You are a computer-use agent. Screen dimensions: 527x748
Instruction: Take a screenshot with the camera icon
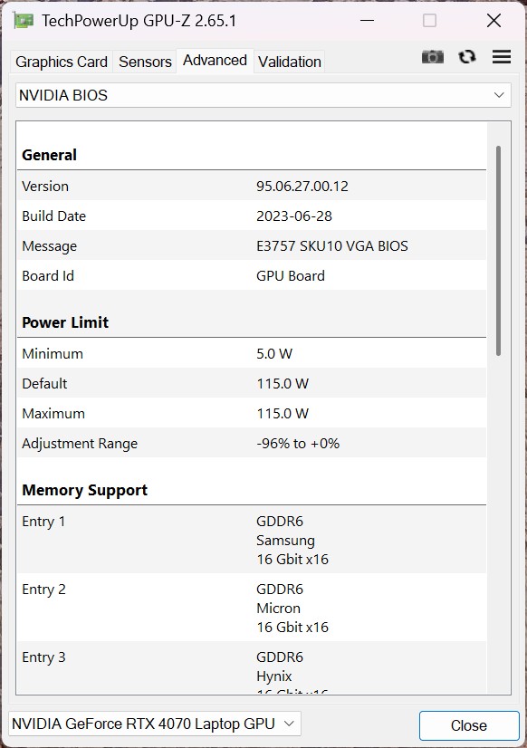[433, 57]
